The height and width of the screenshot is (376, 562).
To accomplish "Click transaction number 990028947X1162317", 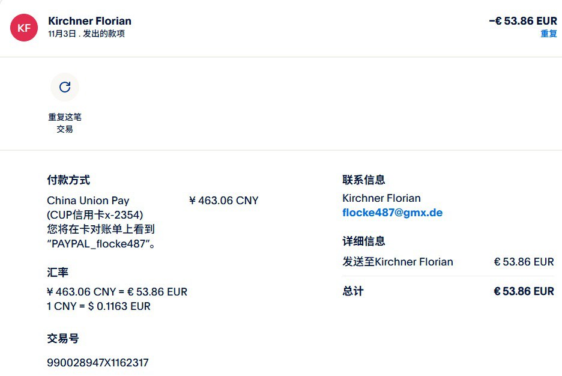I will pyautogui.click(x=97, y=363).
